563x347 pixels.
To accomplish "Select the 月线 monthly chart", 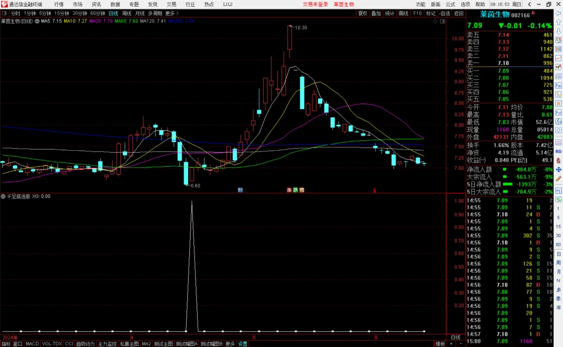I will [x=140, y=13].
